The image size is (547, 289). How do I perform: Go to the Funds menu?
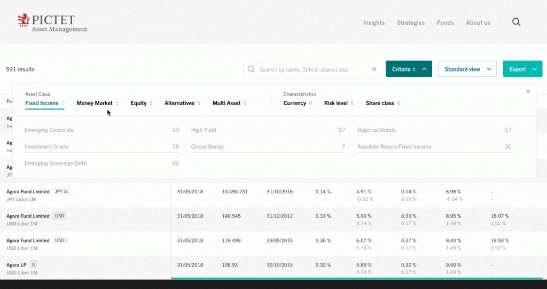coord(445,22)
